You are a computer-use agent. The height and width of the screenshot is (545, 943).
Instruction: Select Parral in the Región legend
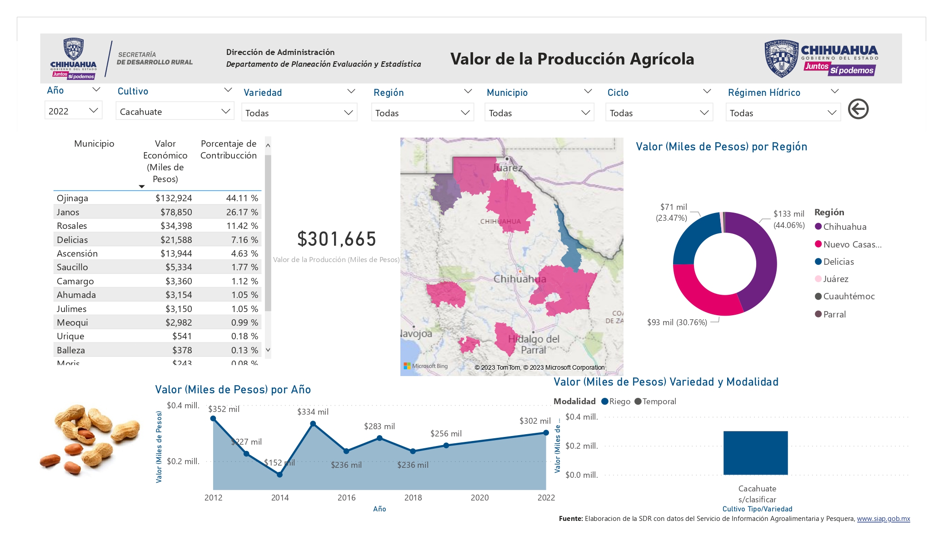[830, 314]
